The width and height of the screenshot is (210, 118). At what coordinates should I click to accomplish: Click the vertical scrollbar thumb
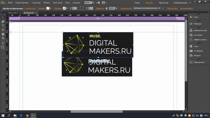click(x=186, y=50)
